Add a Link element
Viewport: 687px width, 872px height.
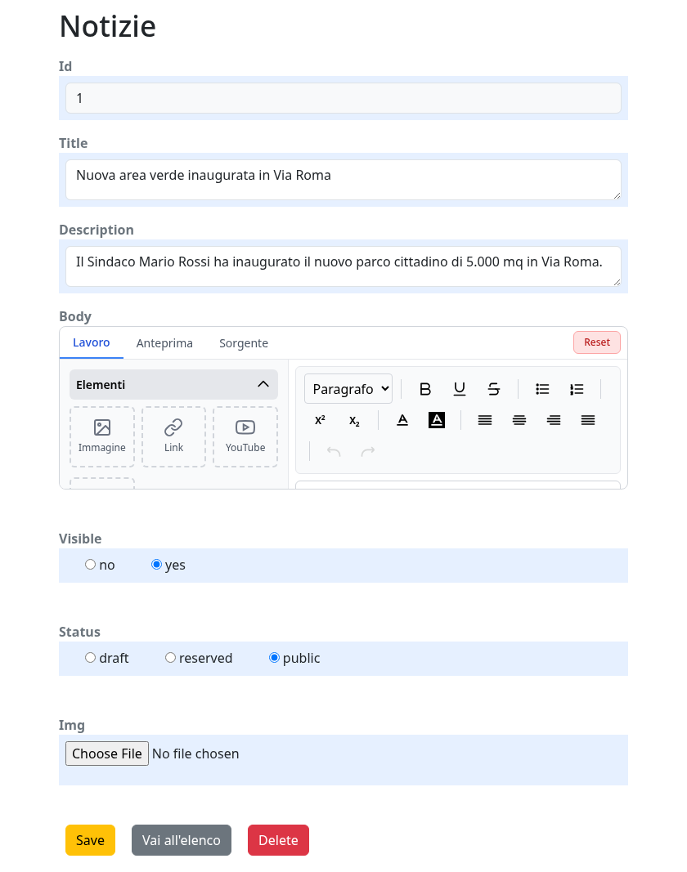(173, 436)
